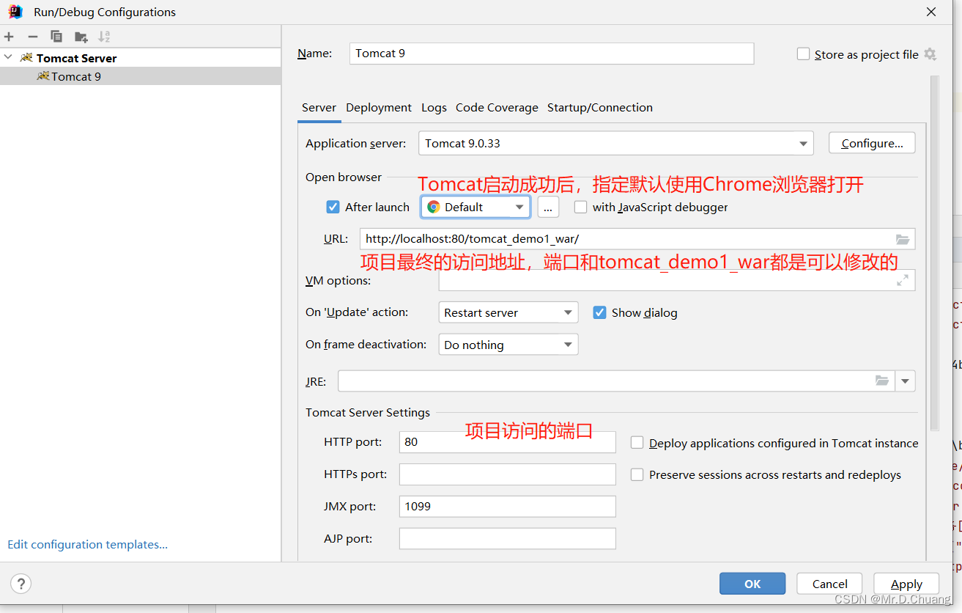The image size is (962, 613).
Task: Expand the VM options field
Action: 903,280
